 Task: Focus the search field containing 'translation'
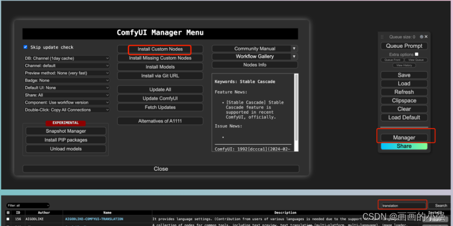tap(402, 205)
